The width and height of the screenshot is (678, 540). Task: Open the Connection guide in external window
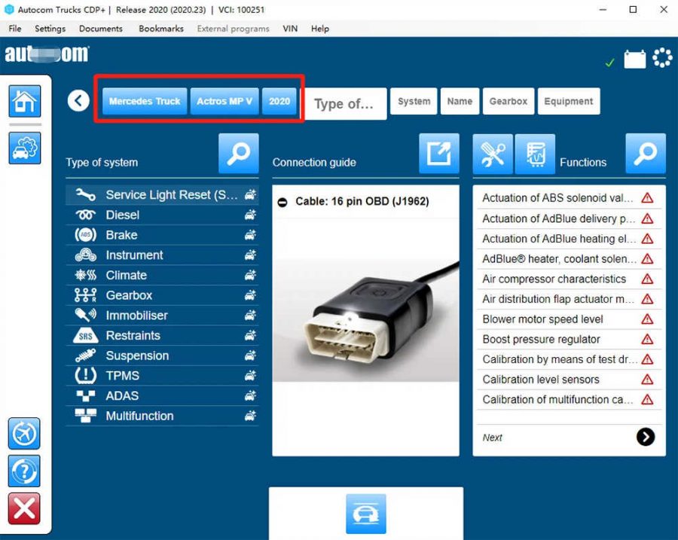point(439,154)
